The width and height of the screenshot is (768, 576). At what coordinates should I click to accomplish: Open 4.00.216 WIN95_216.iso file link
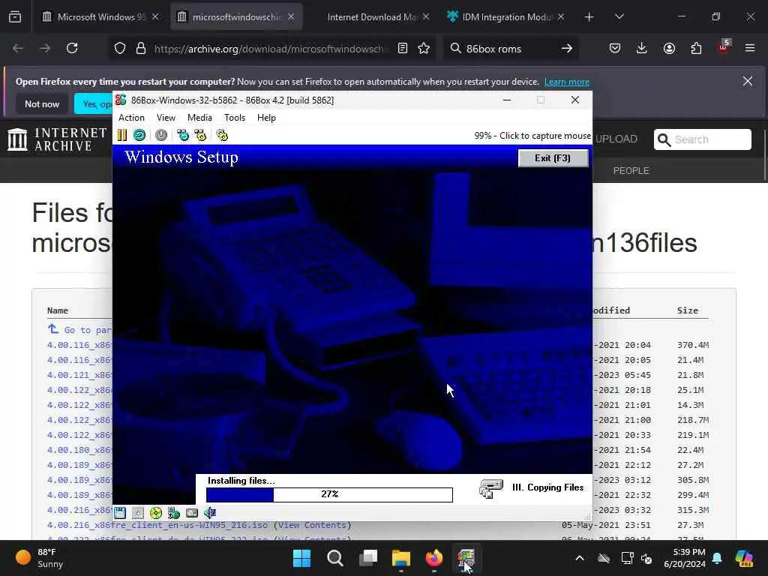click(x=157, y=524)
